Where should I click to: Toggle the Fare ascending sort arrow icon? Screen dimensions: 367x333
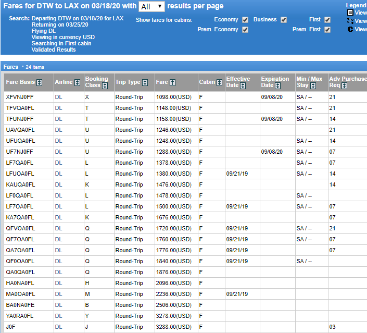(172, 82)
